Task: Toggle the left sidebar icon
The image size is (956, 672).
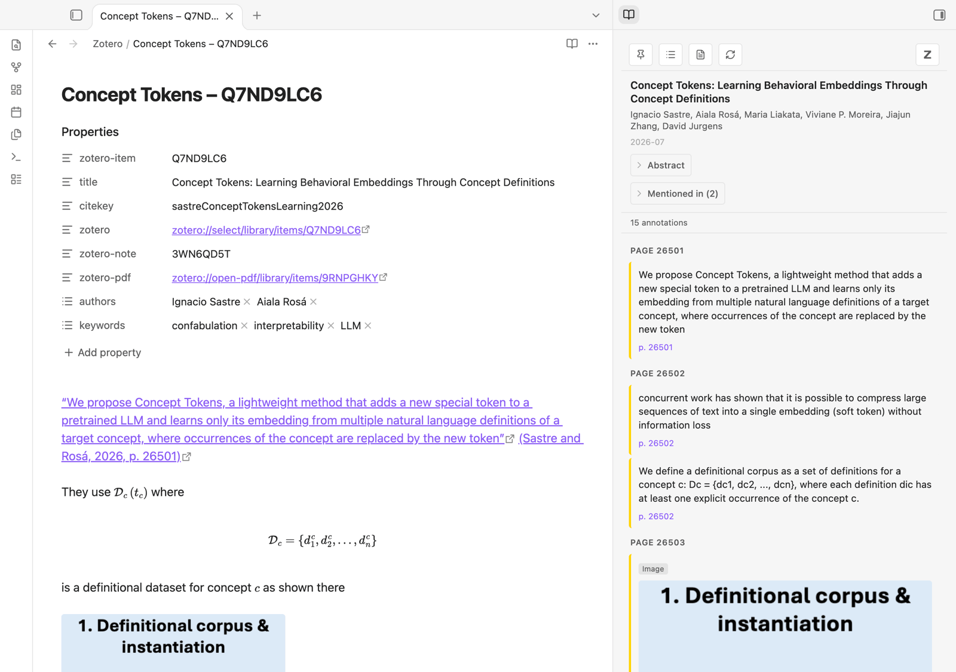Action: 76,15
